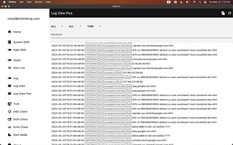Image resolution: width=233 pixels, height=145 pixels.
Task: Click the Log View list icon
Action: tap(9, 86)
